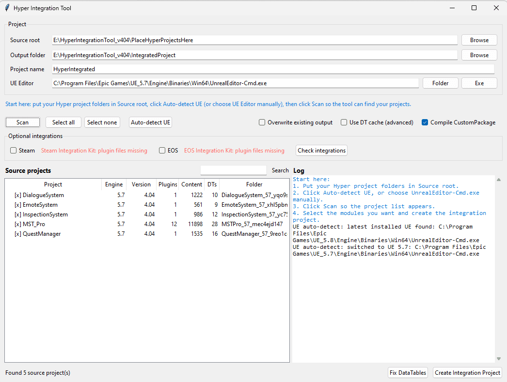Uncheck Compile CustomPackage checkbox

[x=425, y=122]
